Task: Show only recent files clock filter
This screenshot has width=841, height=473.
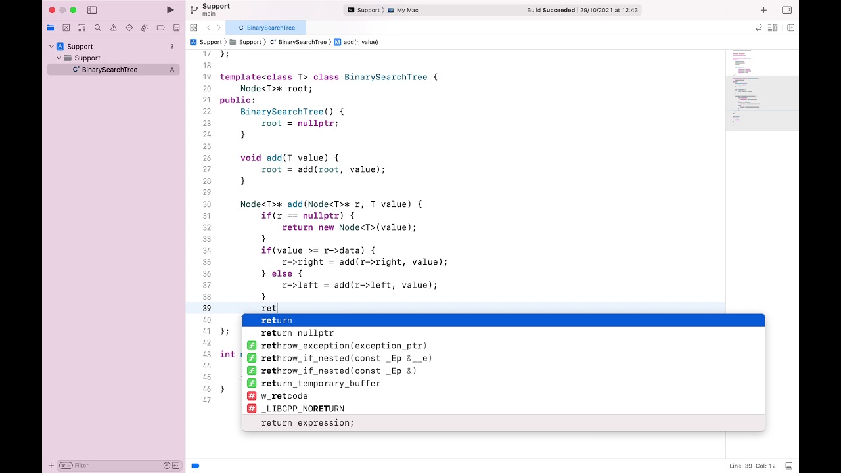Action: pos(167,466)
